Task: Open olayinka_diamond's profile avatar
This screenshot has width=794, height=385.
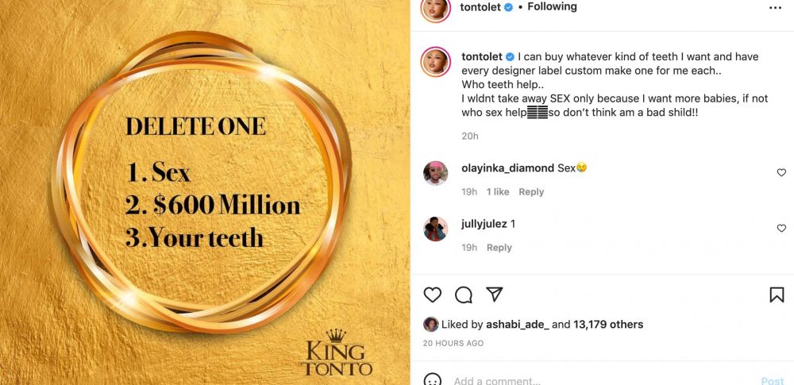Action: [435, 172]
